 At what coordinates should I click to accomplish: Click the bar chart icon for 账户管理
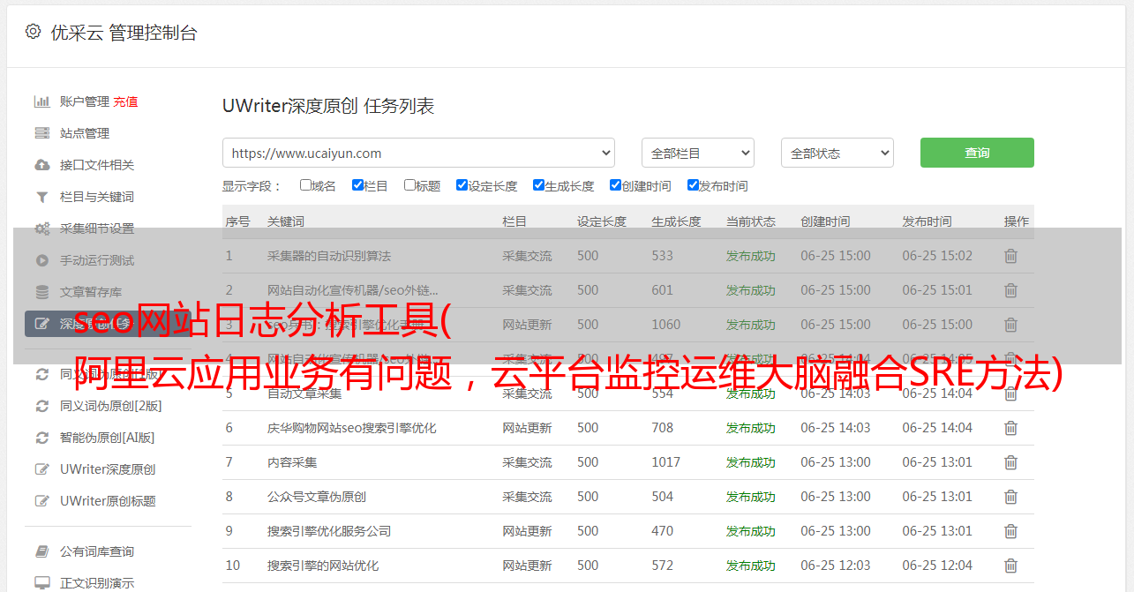(41, 101)
